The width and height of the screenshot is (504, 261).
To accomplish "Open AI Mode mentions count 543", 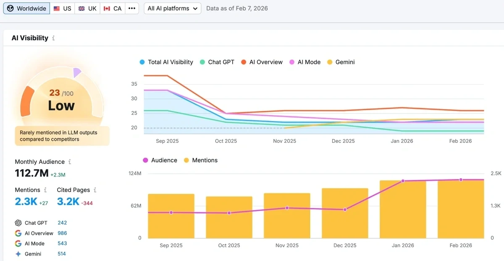I will [x=62, y=243].
